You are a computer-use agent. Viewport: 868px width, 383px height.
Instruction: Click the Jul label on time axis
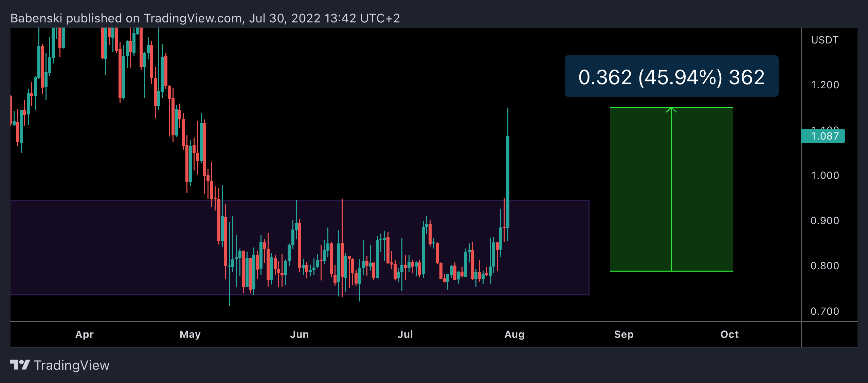point(405,334)
